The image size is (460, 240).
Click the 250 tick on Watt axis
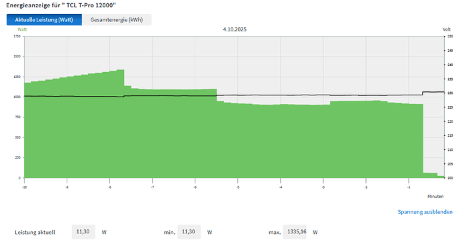pos(17,157)
